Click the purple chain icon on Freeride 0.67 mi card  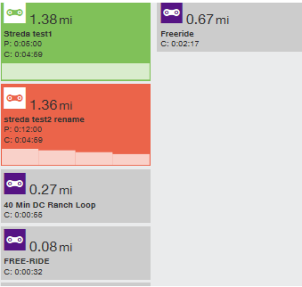(172, 13)
